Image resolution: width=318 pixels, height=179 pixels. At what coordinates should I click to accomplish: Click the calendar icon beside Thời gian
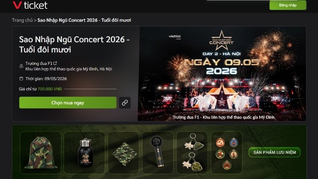[21, 78]
